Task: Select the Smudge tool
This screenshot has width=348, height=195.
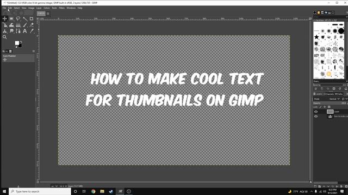Action: [x=11, y=31]
